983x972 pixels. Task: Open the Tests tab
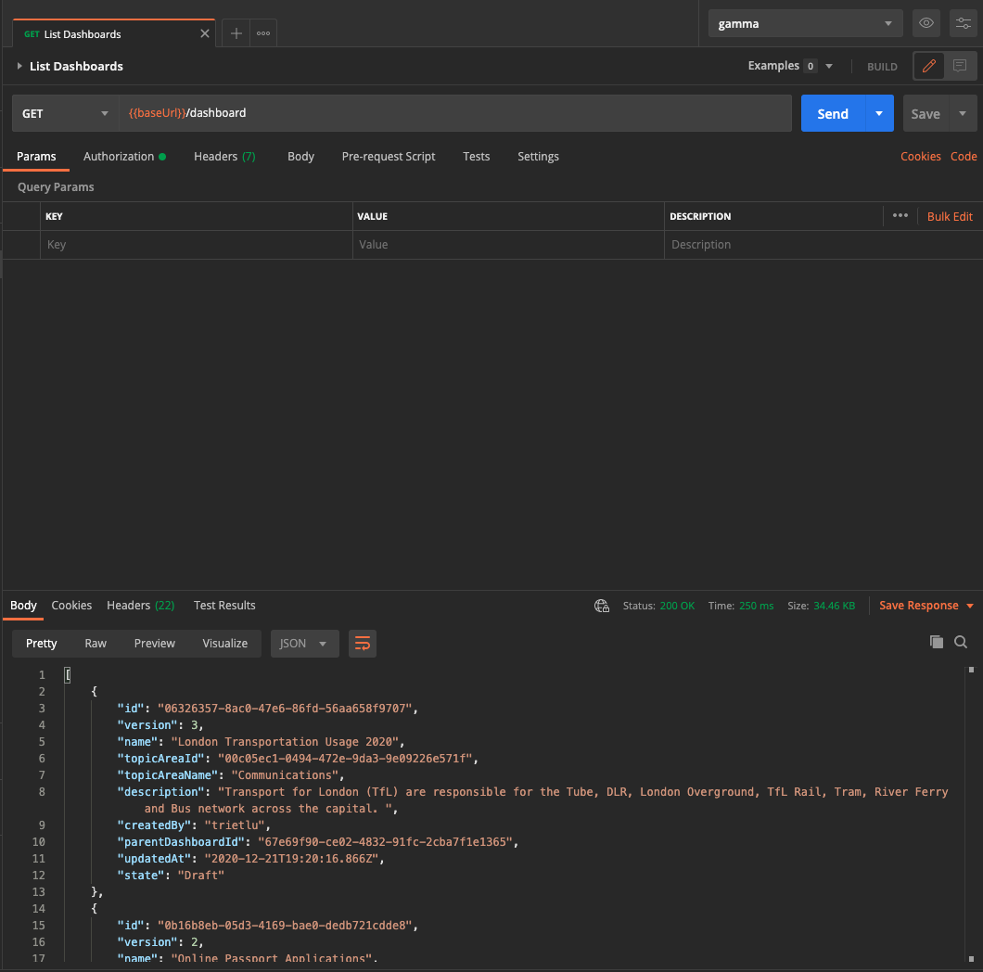pyautogui.click(x=476, y=157)
